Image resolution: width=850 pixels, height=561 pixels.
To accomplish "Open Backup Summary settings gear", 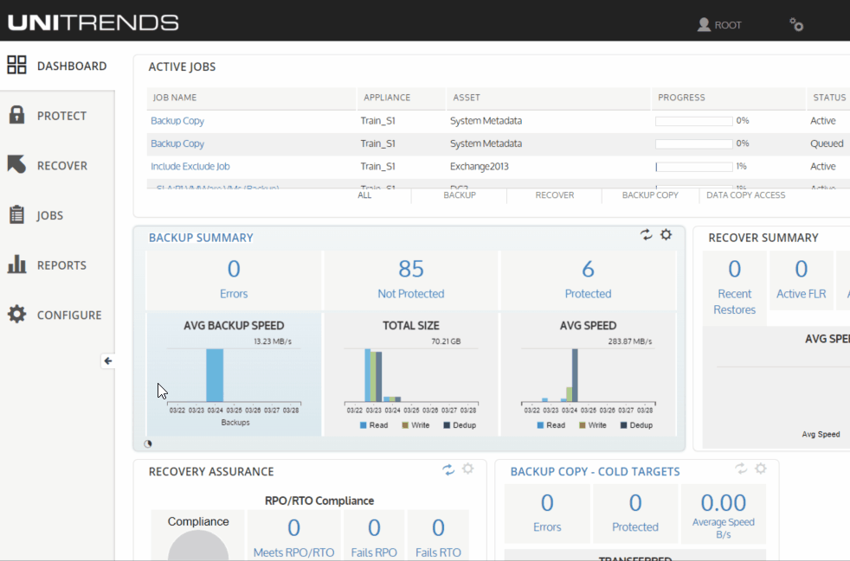I will [x=666, y=234].
